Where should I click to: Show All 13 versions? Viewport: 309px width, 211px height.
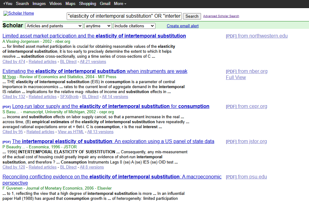coord(100,132)
